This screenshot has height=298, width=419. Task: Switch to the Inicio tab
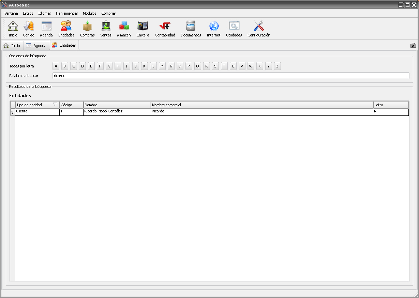click(x=12, y=45)
